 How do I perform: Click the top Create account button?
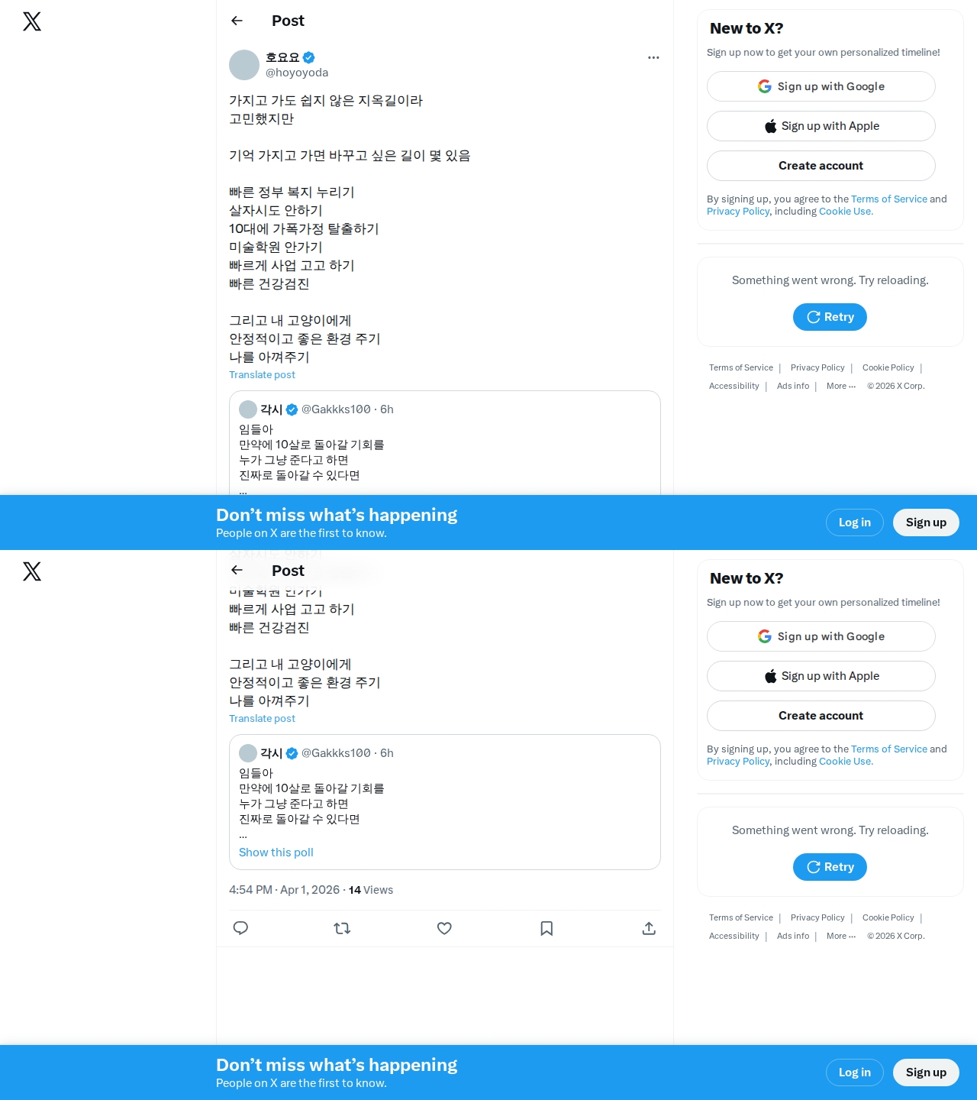(x=821, y=166)
